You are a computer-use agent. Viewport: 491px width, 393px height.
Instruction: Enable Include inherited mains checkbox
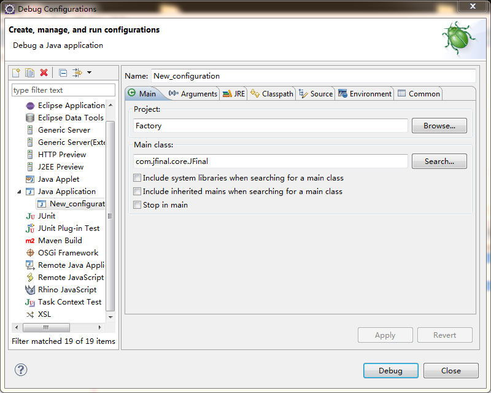click(x=137, y=192)
